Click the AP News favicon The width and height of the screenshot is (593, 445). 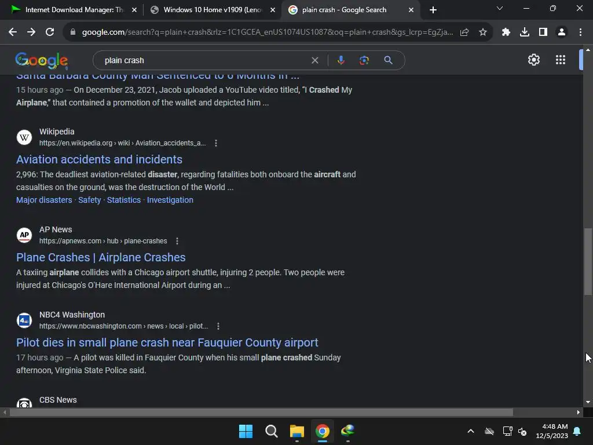pyautogui.click(x=24, y=235)
